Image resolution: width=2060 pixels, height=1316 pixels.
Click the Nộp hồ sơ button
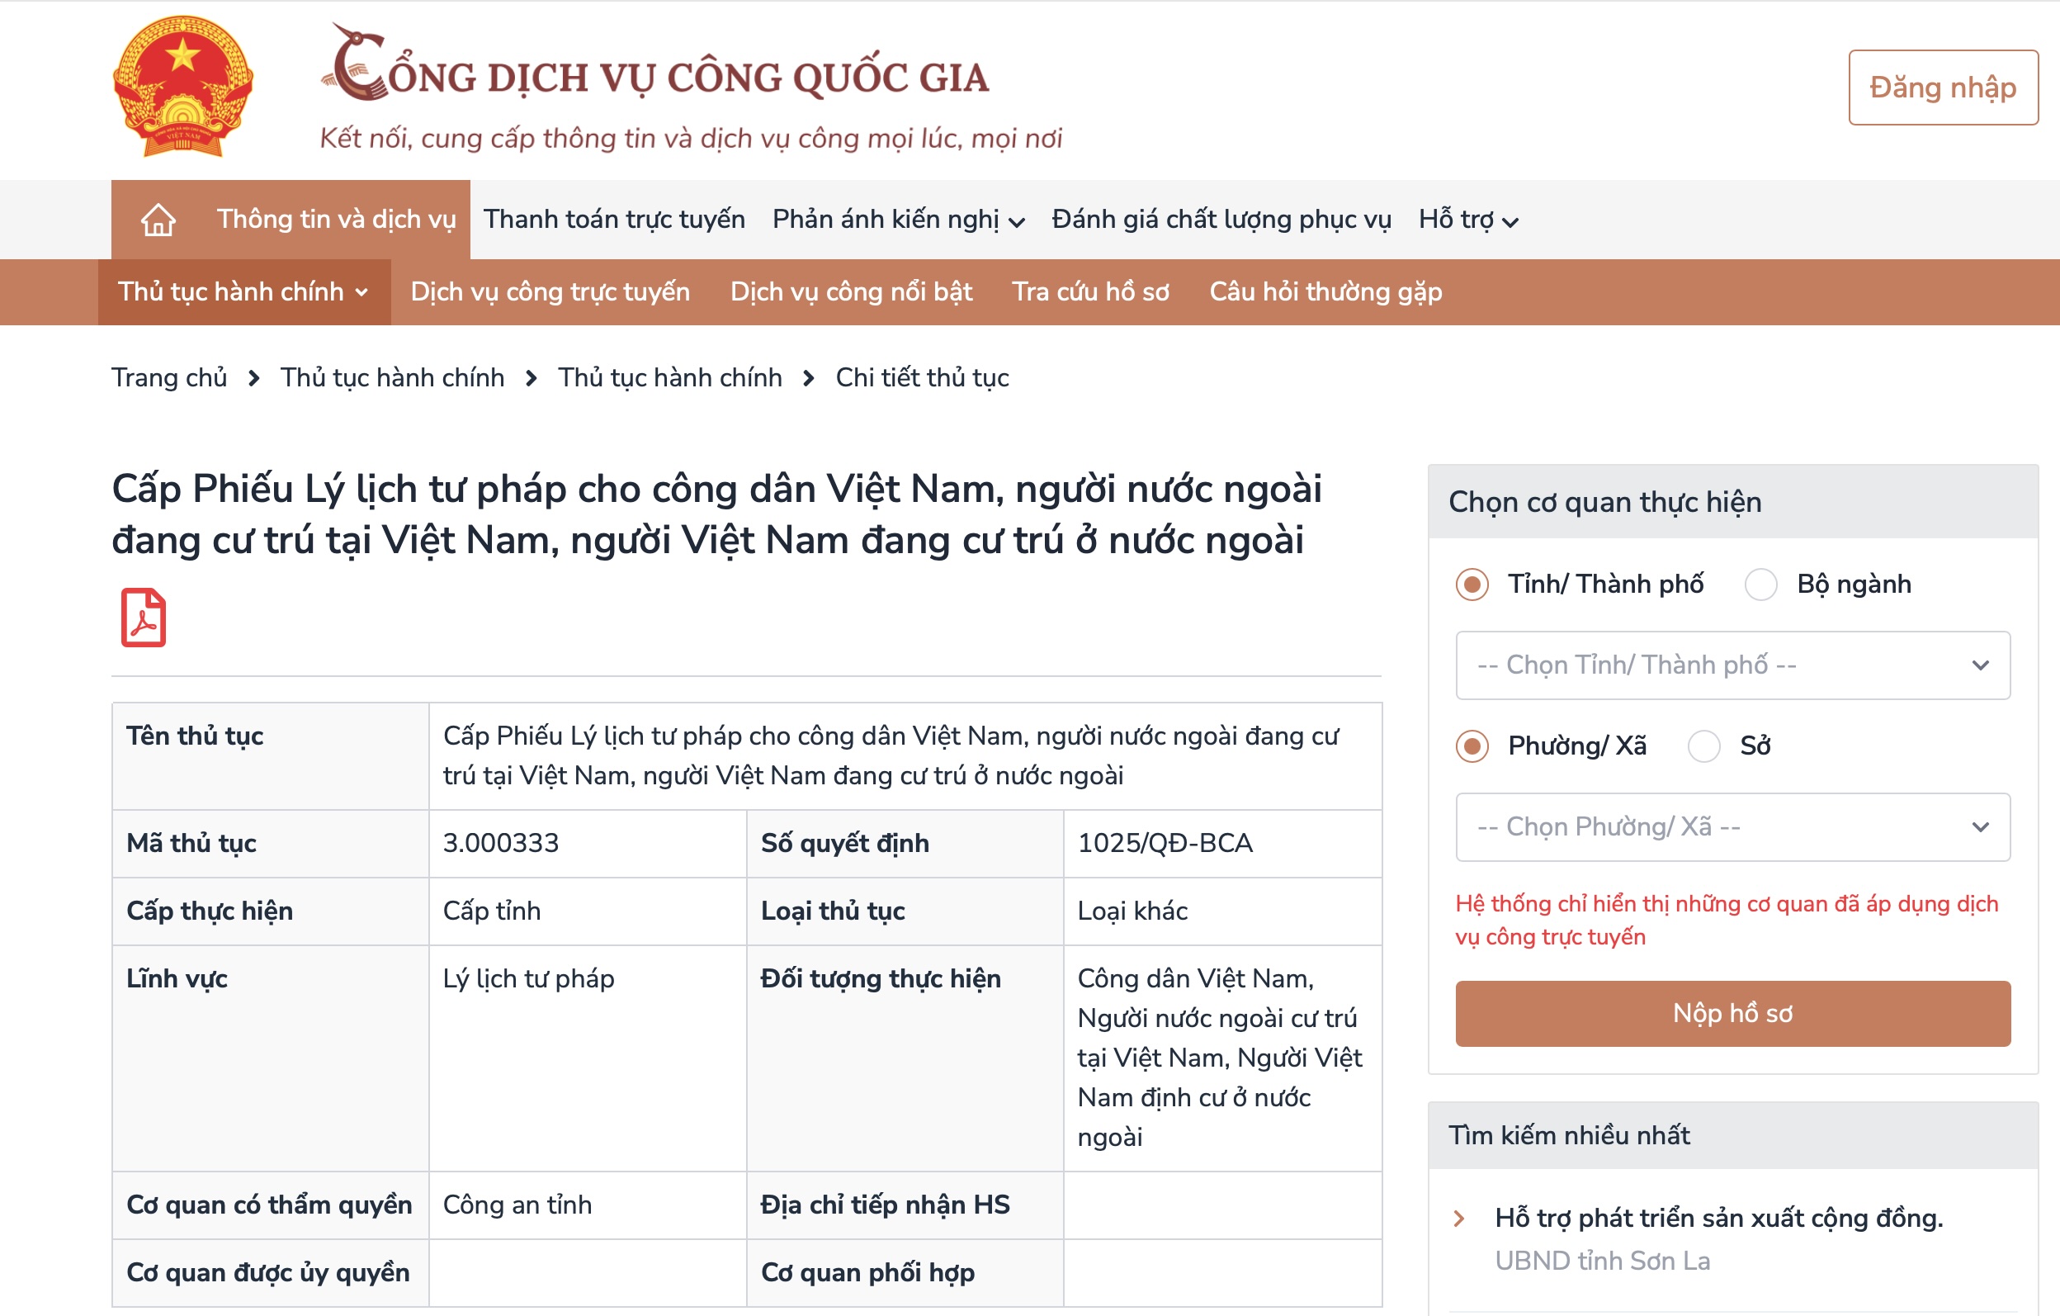click(1732, 1013)
